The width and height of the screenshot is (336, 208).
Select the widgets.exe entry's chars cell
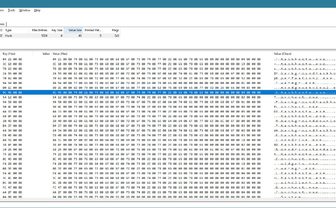pyautogui.click(x=305, y=164)
